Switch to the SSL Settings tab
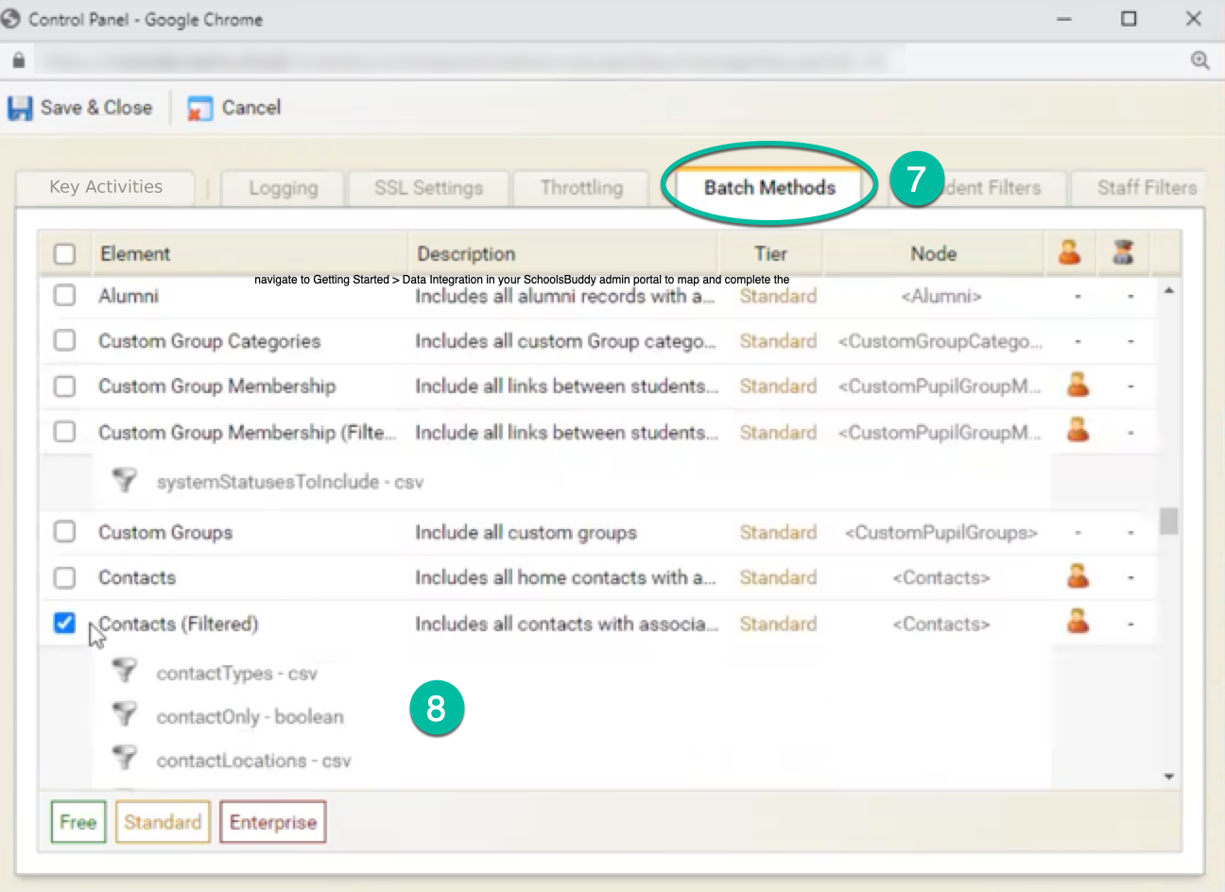This screenshot has height=892, width=1225. click(428, 188)
